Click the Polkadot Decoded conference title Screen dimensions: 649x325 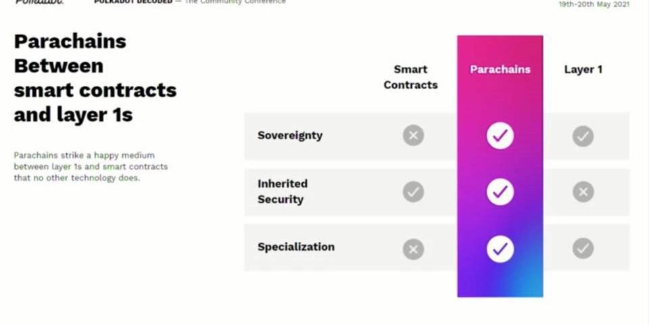pos(133,3)
